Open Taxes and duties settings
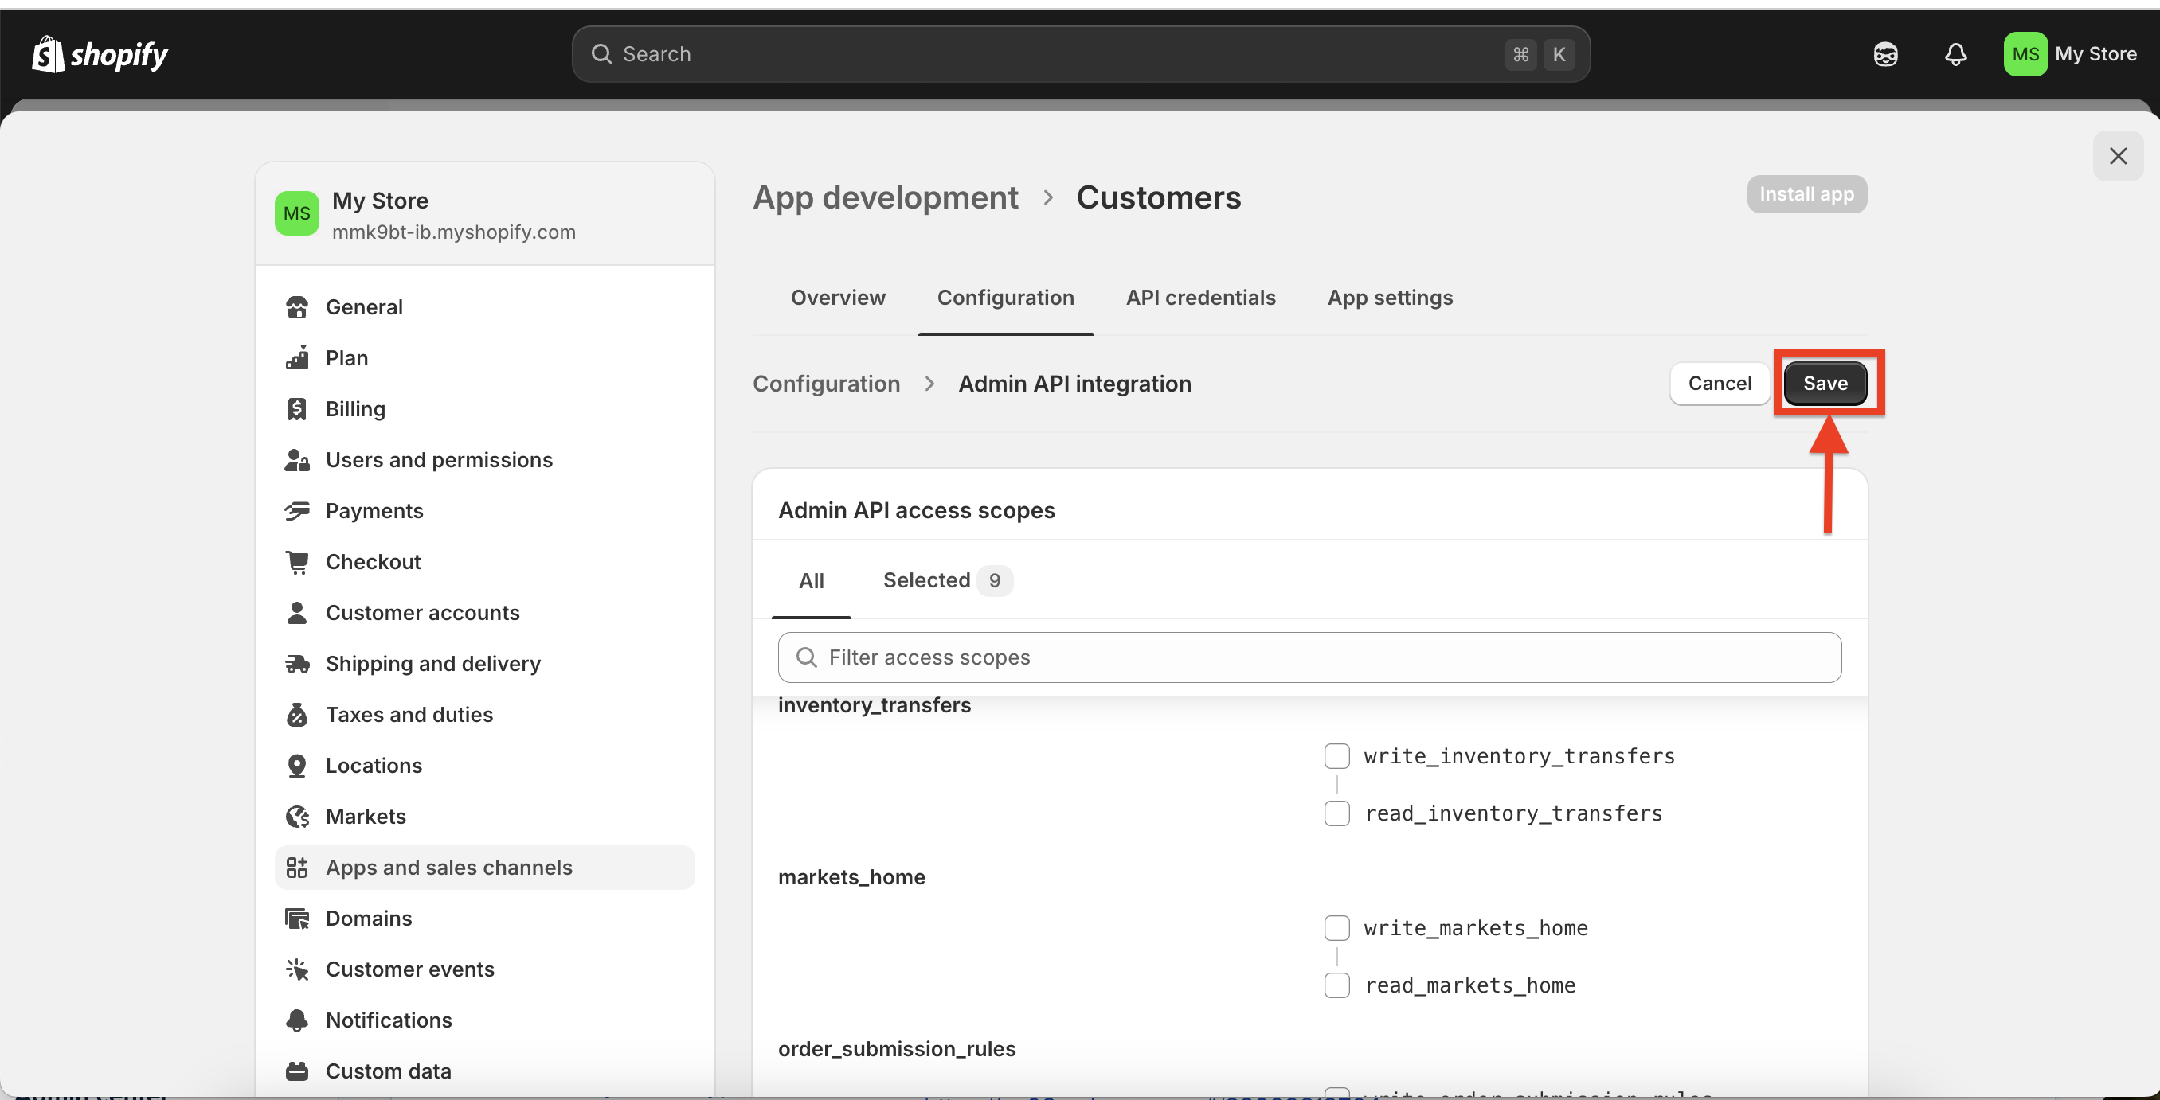 (409, 715)
